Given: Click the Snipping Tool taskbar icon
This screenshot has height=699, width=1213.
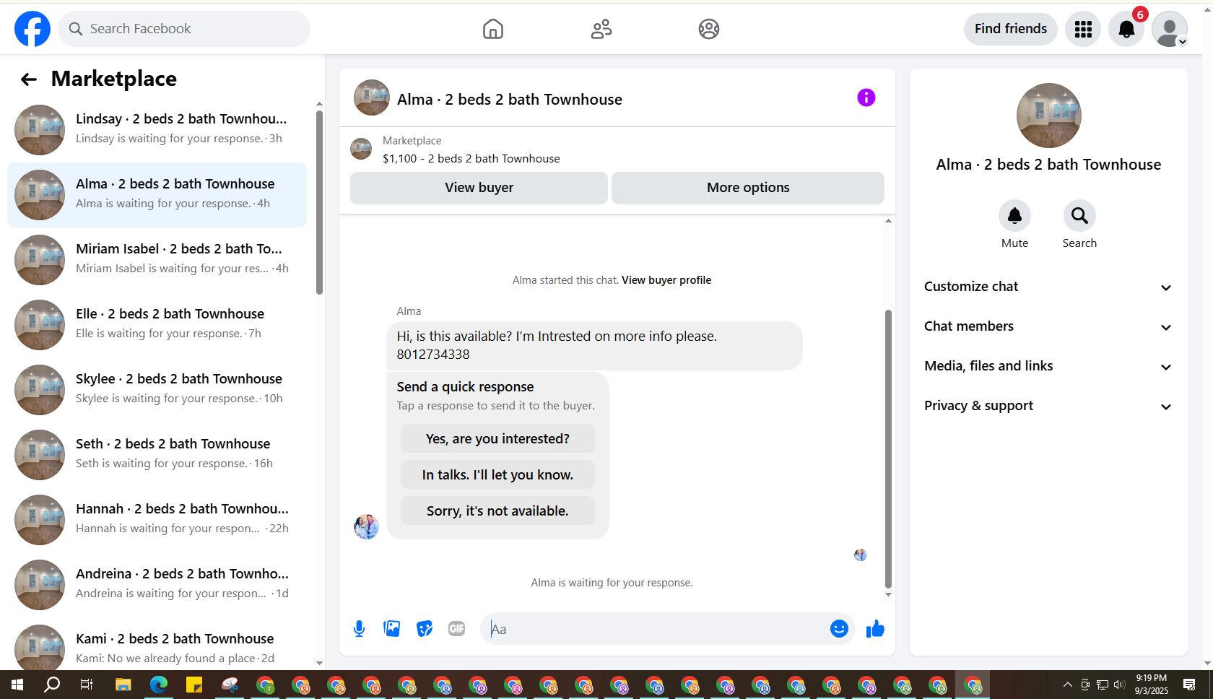Looking at the screenshot, I should pyautogui.click(x=230, y=685).
